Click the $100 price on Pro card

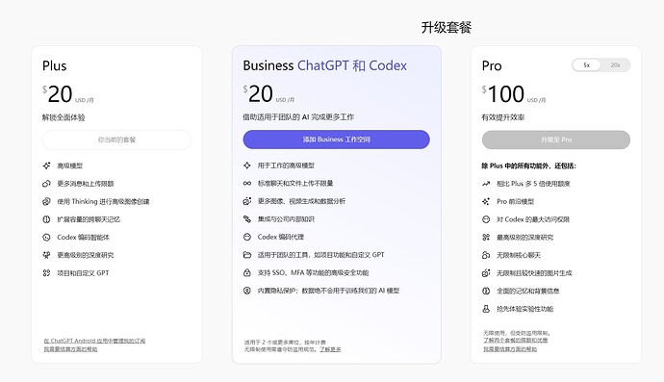pyautogui.click(x=503, y=94)
